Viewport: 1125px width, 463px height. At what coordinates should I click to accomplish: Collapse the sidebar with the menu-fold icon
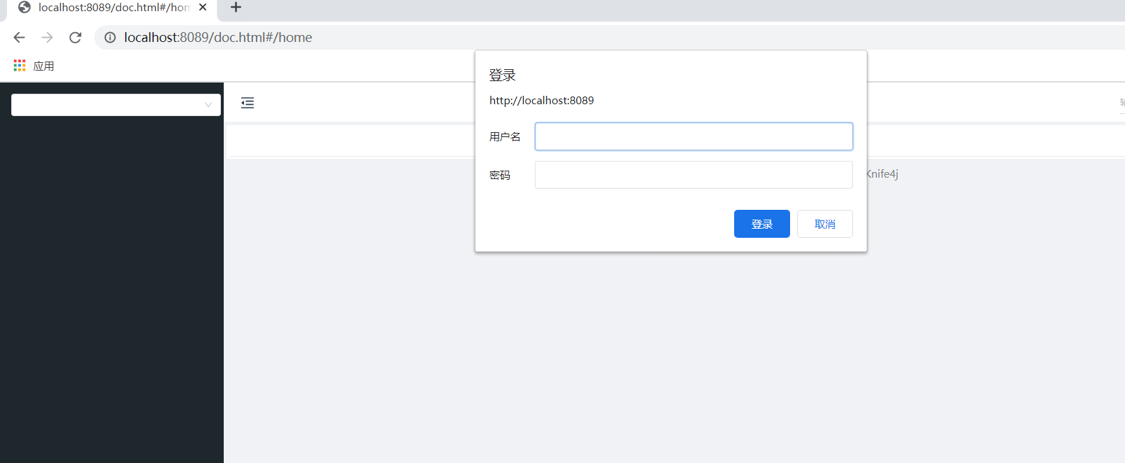coord(248,104)
